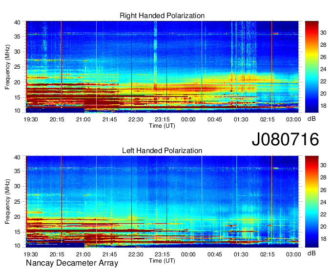Click 22:30 time tick on Left Handed plot
332x269 pixels.
[136, 254]
